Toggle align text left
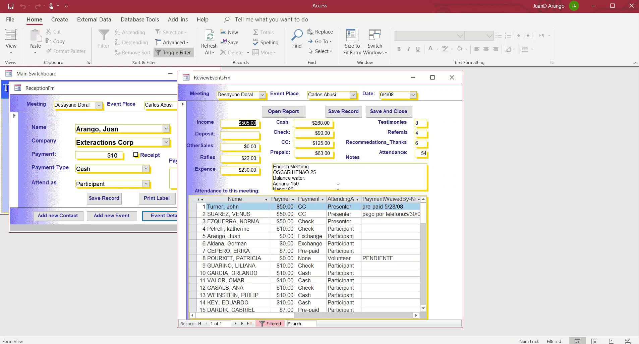The height and width of the screenshot is (344, 639). pos(476,49)
